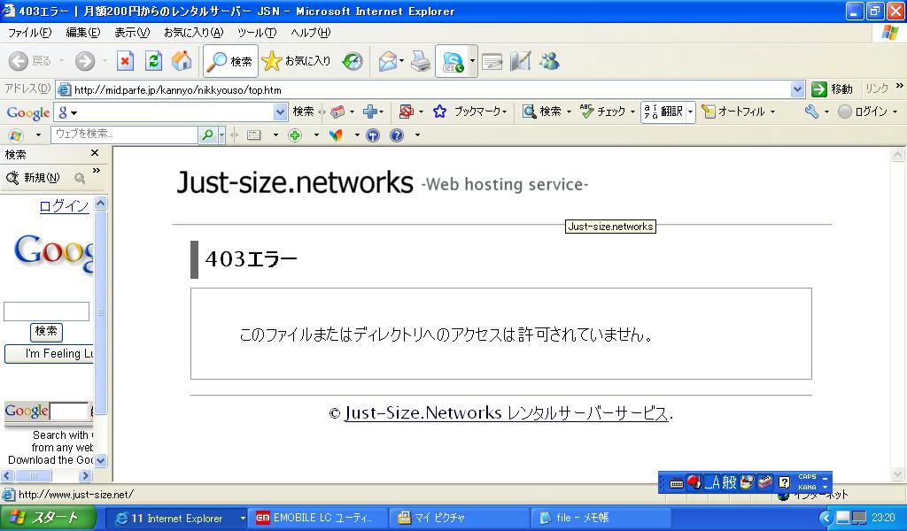Open Back button history dropdown arrow
This screenshot has width=907, height=531.
tap(61, 61)
